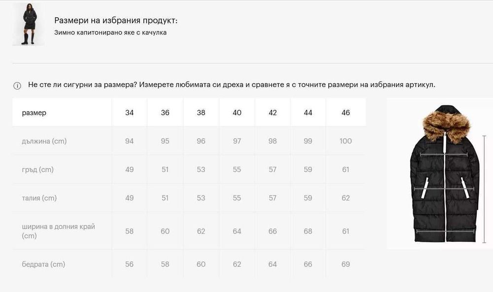Click product name "Зимно капитонирано яке с качулка"
Image resolution: width=493 pixels, height=292 pixels.
point(110,33)
